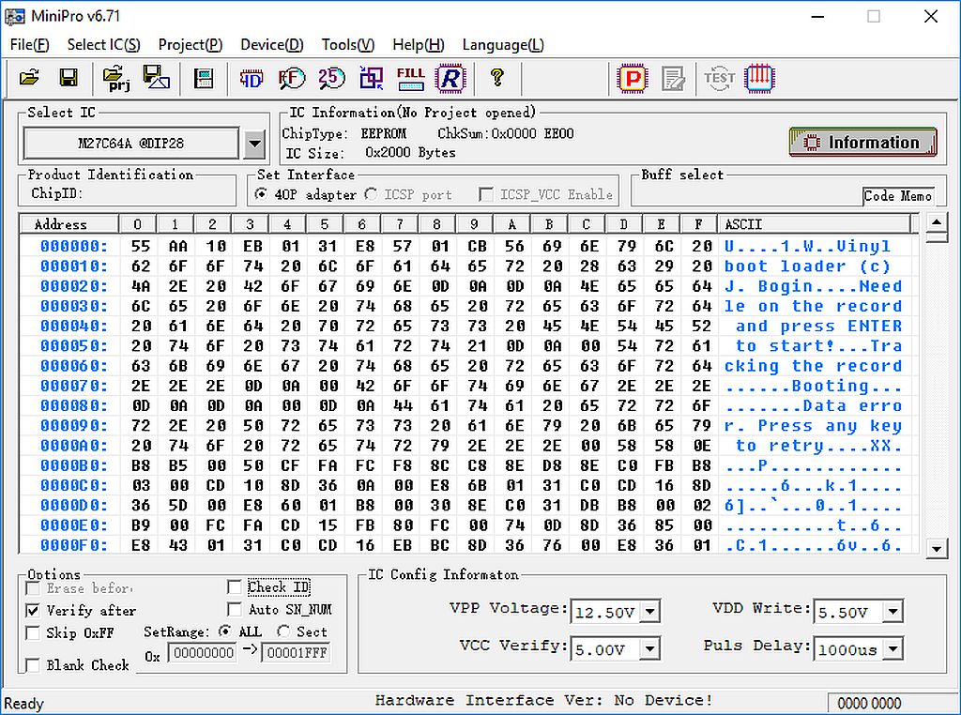
Task: Click the Code Memo buffer button
Action: (x=898, y=195)
